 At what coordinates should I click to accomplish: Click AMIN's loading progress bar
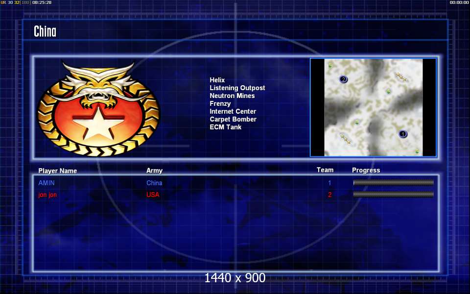click(393, 182)
